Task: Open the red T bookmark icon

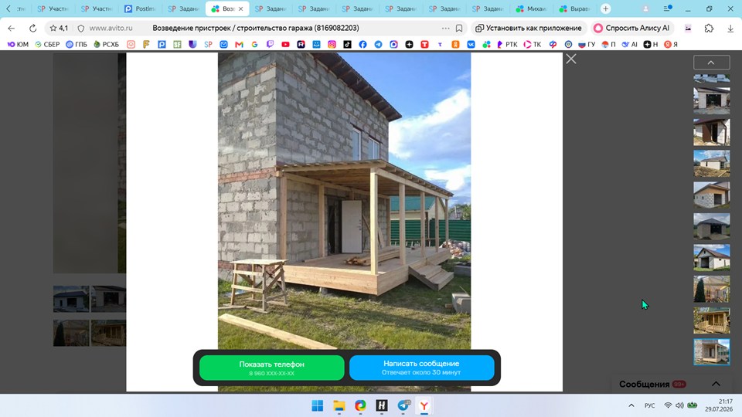Action: [x=424, y=44]
